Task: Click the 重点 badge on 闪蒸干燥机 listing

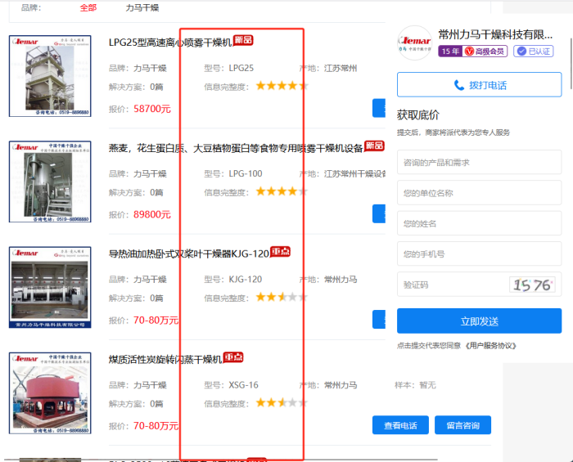Action: tap(233, 357)
